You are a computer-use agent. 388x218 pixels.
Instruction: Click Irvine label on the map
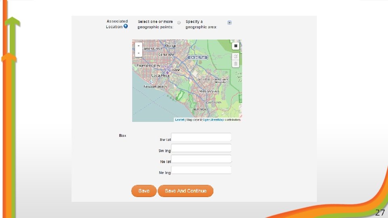coord(176,70)
